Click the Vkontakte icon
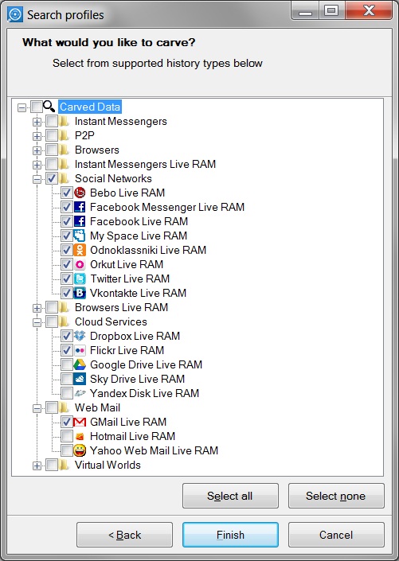Screen dimensions: 399x561 80,293
